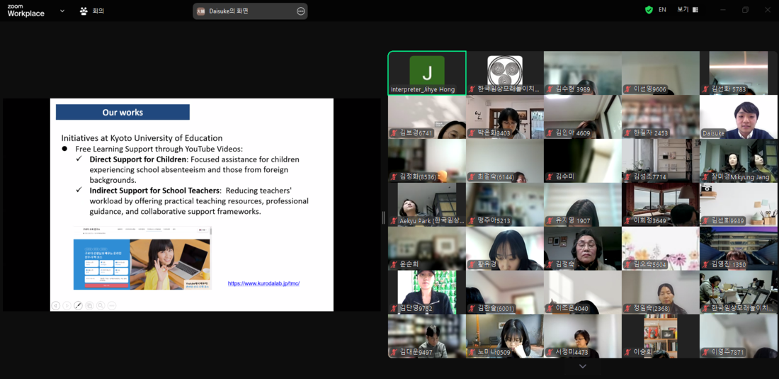
Task: Open the three-dot options for Daisuke's screen
Action: 300,11
